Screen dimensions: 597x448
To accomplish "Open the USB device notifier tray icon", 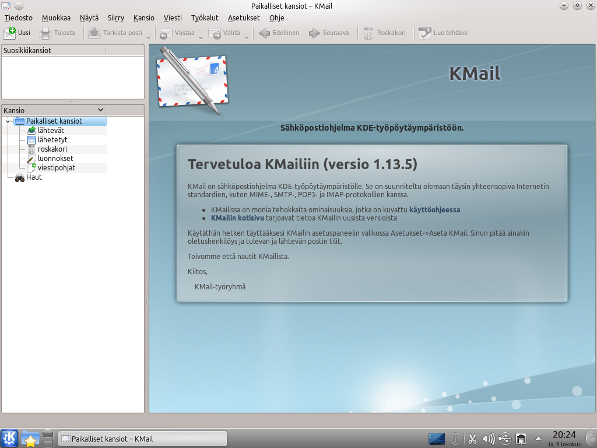I will click(505, 439).
